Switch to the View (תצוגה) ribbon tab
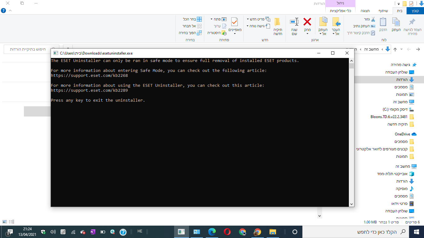The width and height of the screenshot is (424, 238). pyautogui.click(x=365, y=11)
